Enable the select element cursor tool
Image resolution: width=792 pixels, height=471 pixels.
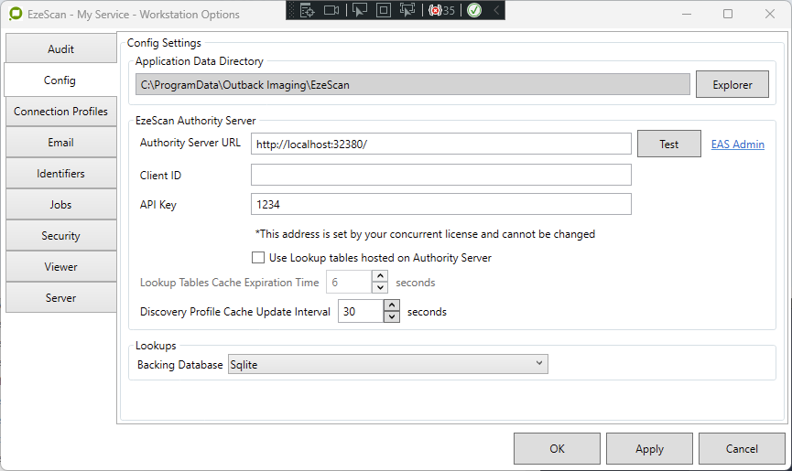click(358, 10)
